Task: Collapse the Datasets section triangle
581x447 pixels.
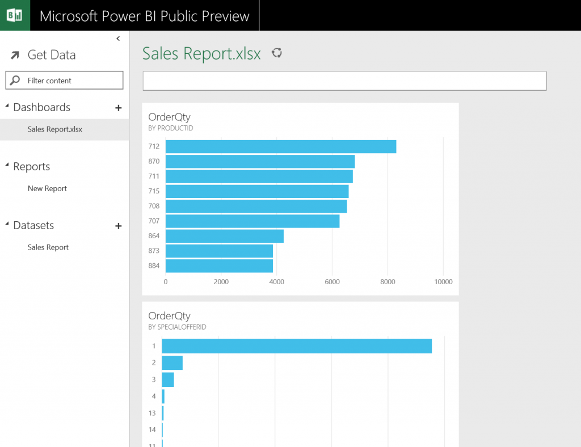Action: [7, 225]
